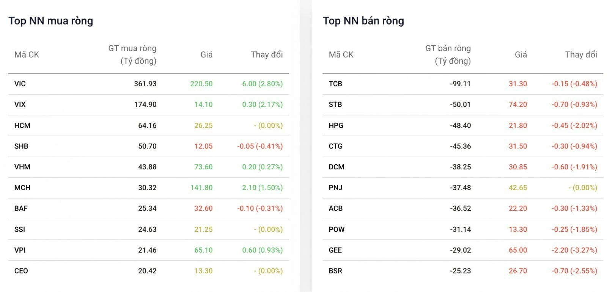Click HCM net buy value 64.16
Image resolution: width=607 pixels, height=292 pixels.
click(147, 125)
